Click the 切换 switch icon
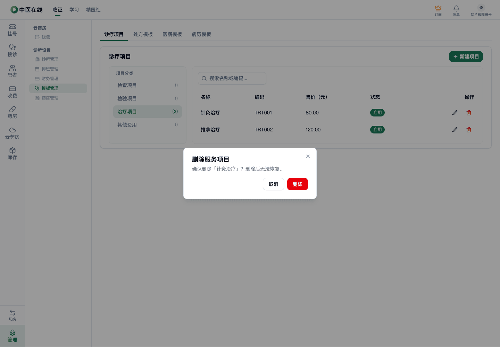 12,315
